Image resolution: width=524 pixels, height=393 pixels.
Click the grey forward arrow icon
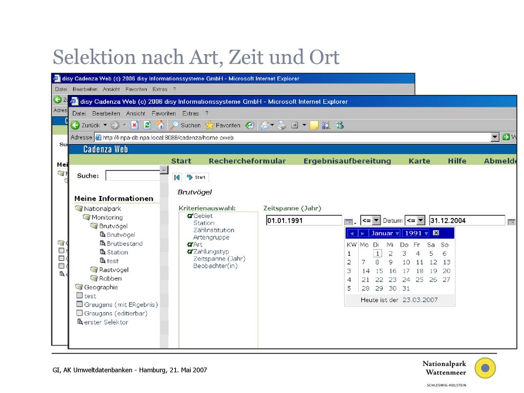coord(115,125)
